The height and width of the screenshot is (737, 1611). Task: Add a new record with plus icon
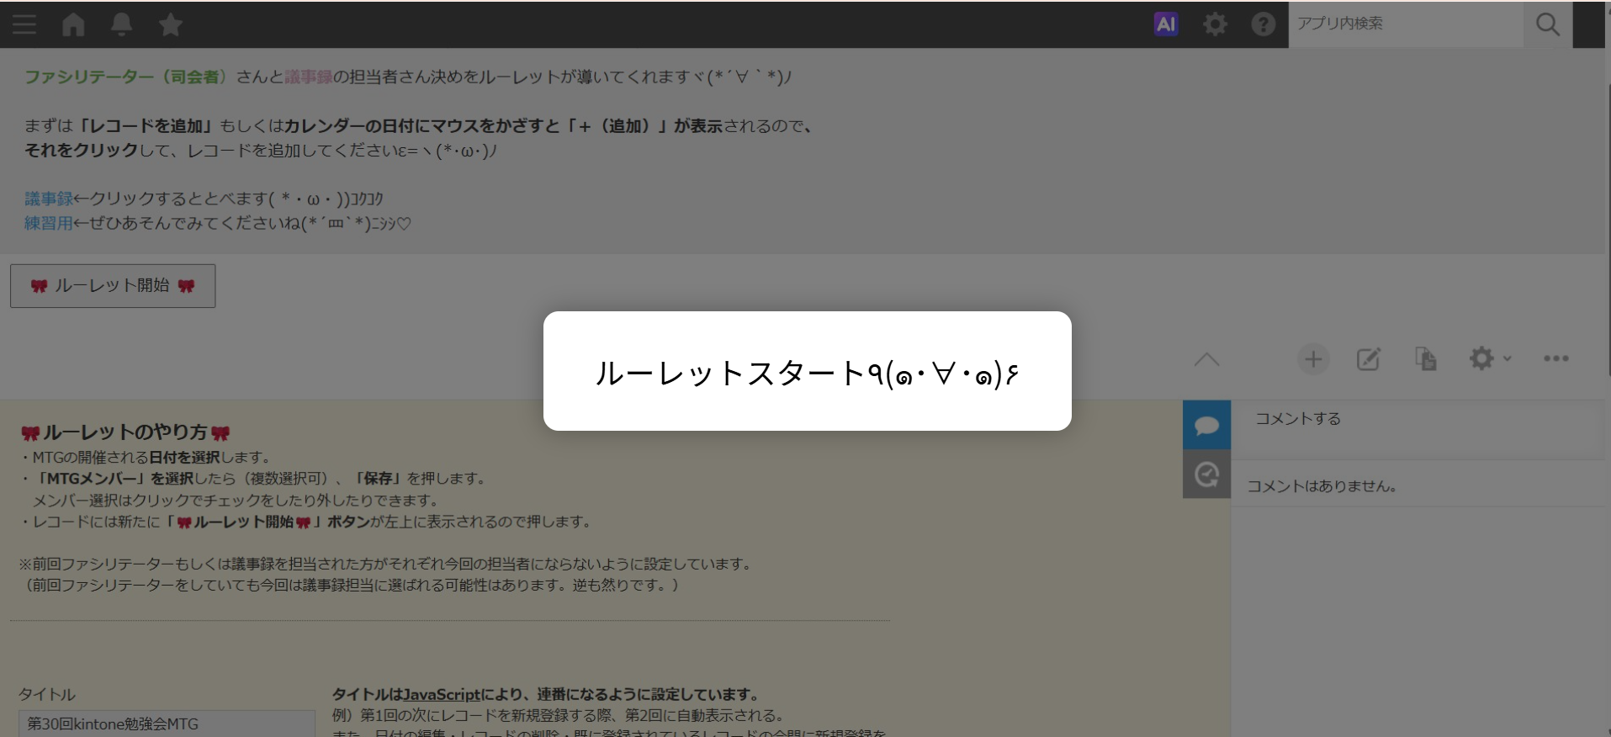click(x=1313, y=359)
